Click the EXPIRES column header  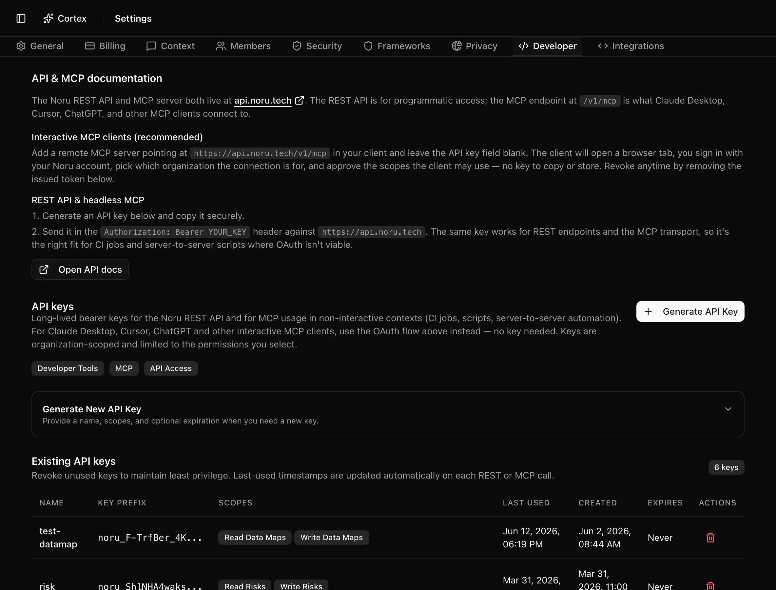pos(665,502)
